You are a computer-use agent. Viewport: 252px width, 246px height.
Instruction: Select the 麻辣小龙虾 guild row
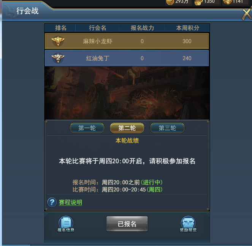coord(127,41)
